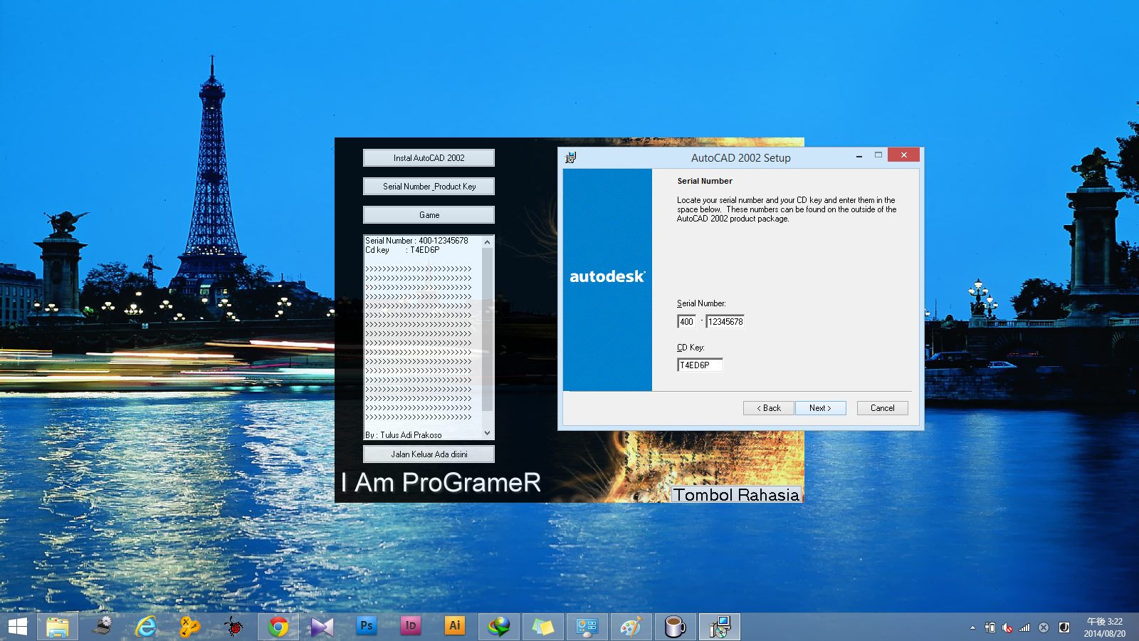Viewport: 1139px width, 641px height.
Task: Focus the CD Key input field
Action: pos(700,365)
